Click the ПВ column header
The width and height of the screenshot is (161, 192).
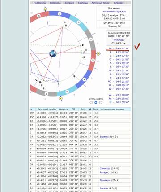[73, 109]
